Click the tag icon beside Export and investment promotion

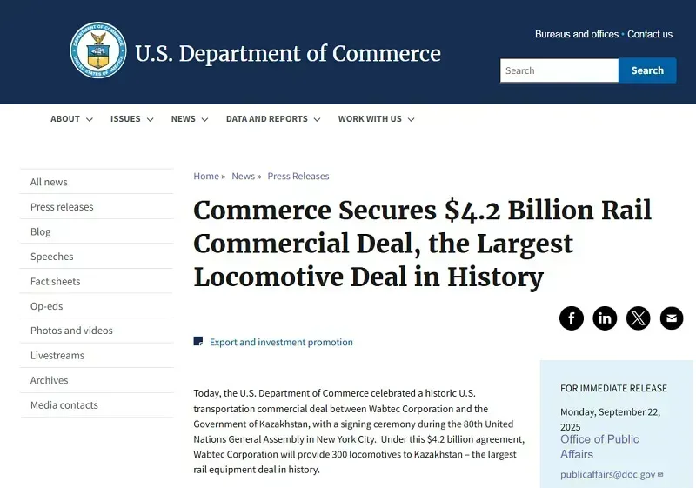pyautogui.click(x=198, y=341)
